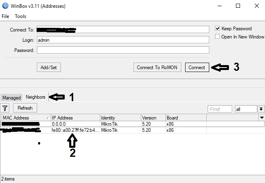This screenshot has width=265, height=183.
Task: Click the Connect button
Action: tap(197, 68)
